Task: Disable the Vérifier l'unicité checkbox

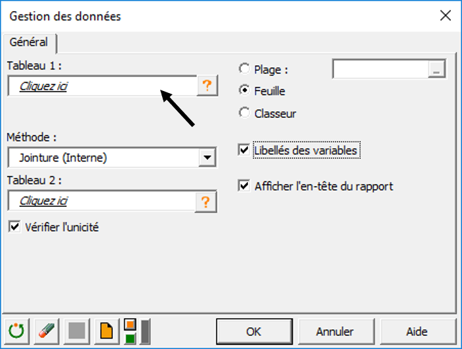Action: click(14, 227)
